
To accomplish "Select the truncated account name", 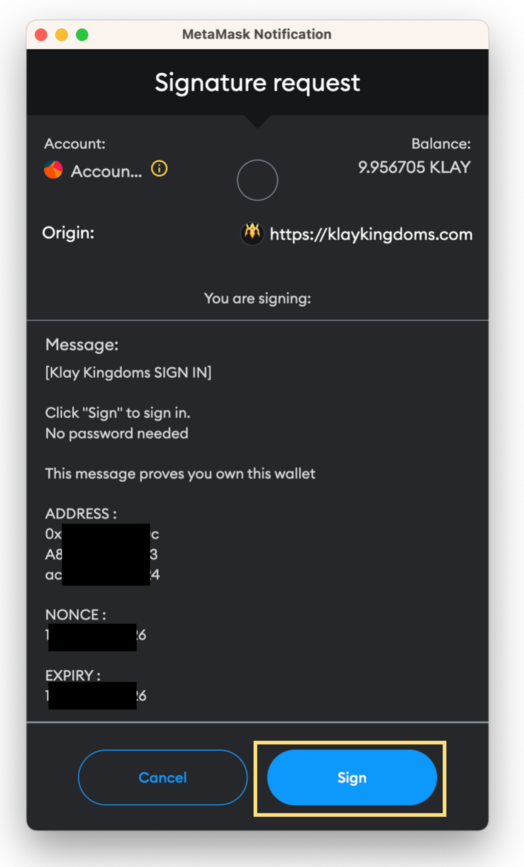I will click(106, 171).
